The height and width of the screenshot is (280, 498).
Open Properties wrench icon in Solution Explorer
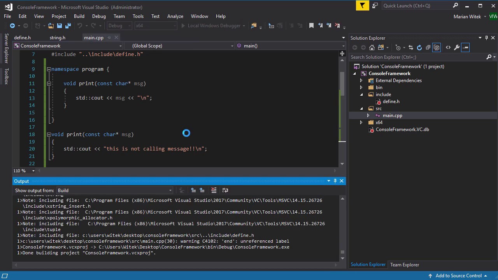coord(457,47)
